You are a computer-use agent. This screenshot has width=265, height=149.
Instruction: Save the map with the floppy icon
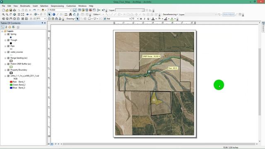11,10
